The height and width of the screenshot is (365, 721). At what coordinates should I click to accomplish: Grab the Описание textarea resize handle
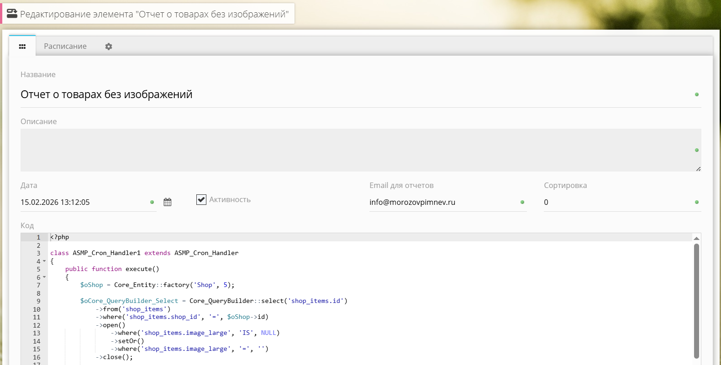pos(698,169)
